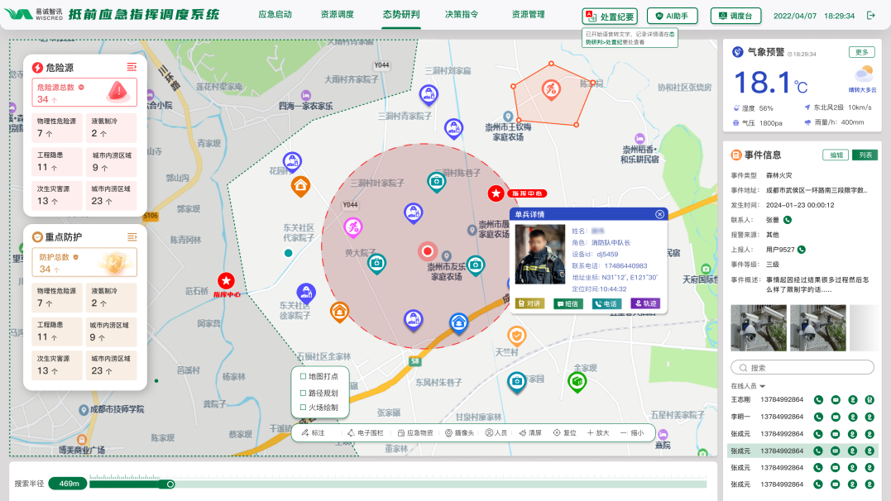Open the 危险源 panel list menu icon
891x501 pixels.
pyautogui.click(x=132, y=67)
